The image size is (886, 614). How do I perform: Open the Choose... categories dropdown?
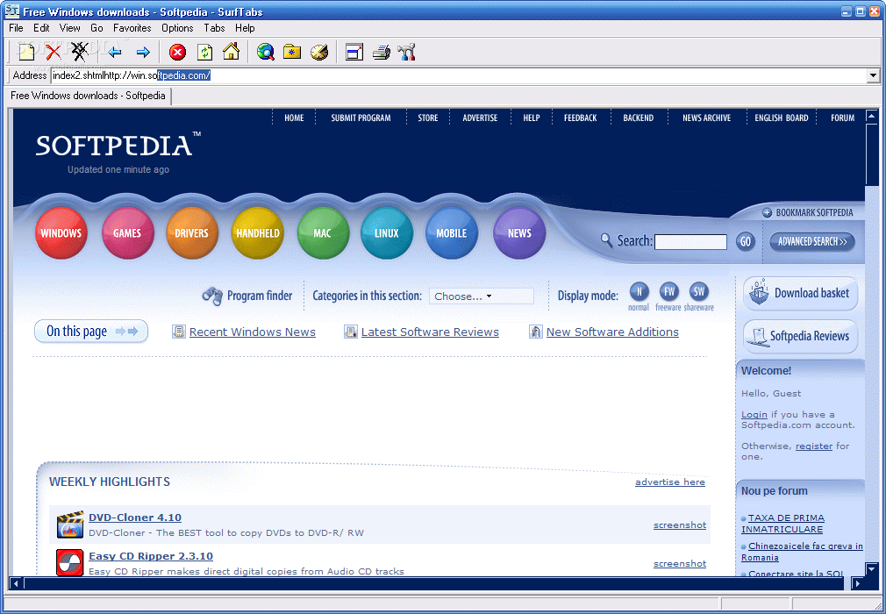[482, 296]
